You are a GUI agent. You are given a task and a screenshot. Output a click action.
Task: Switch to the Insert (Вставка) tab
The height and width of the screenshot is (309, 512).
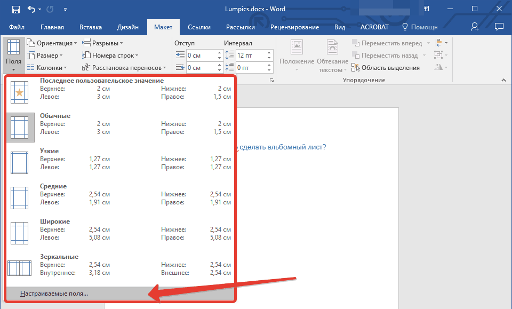tap(90, 27)
